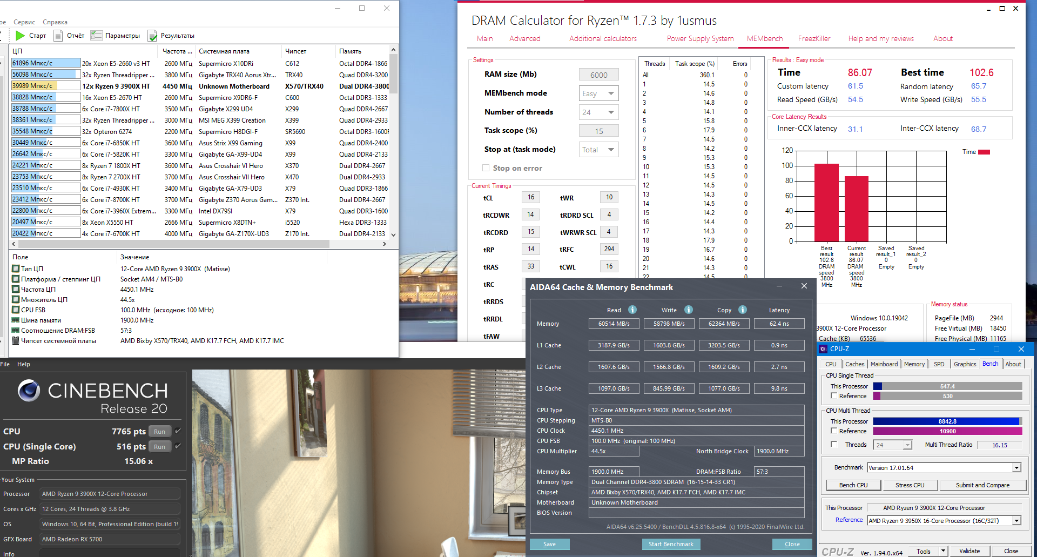Tick Reference checkbox under CPU Multi Thread

(x=834, y=431)
